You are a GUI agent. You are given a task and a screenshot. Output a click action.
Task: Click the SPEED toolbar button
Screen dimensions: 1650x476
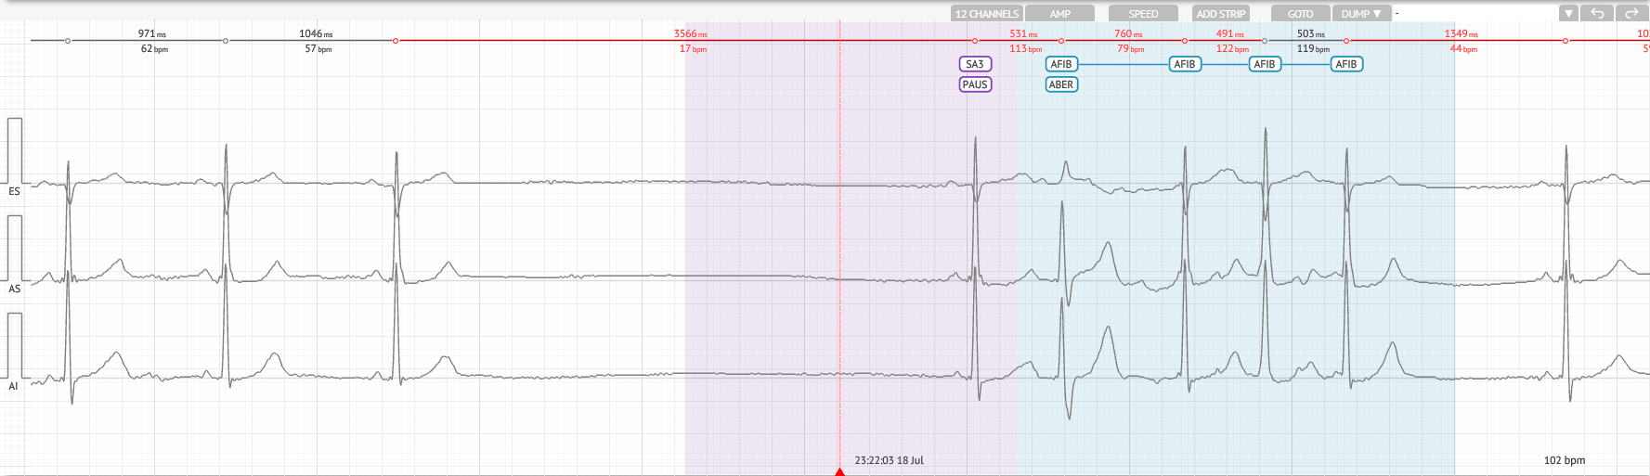click(1143, 14)
